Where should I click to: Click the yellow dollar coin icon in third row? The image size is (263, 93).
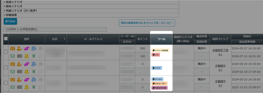pos(27,87)
